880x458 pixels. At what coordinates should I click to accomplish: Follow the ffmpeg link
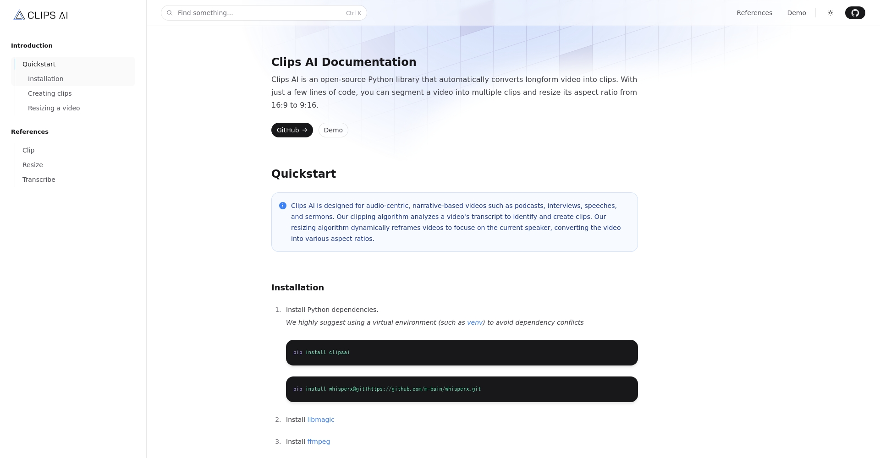[319, 442]
